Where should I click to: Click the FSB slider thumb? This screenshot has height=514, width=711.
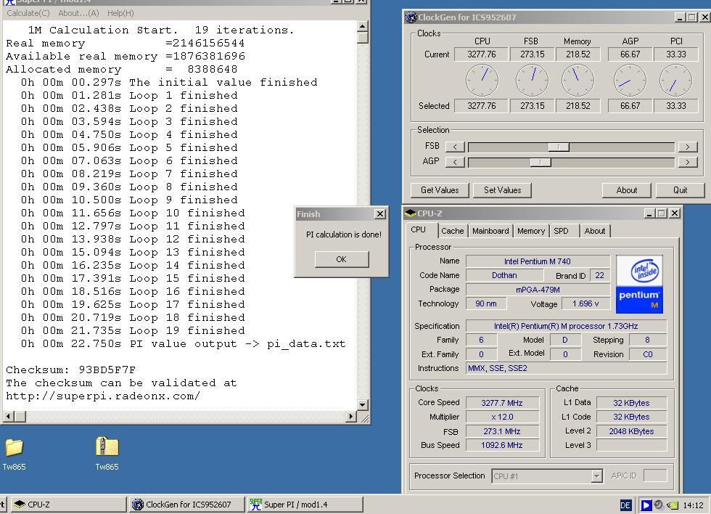(x=559, y=147)
